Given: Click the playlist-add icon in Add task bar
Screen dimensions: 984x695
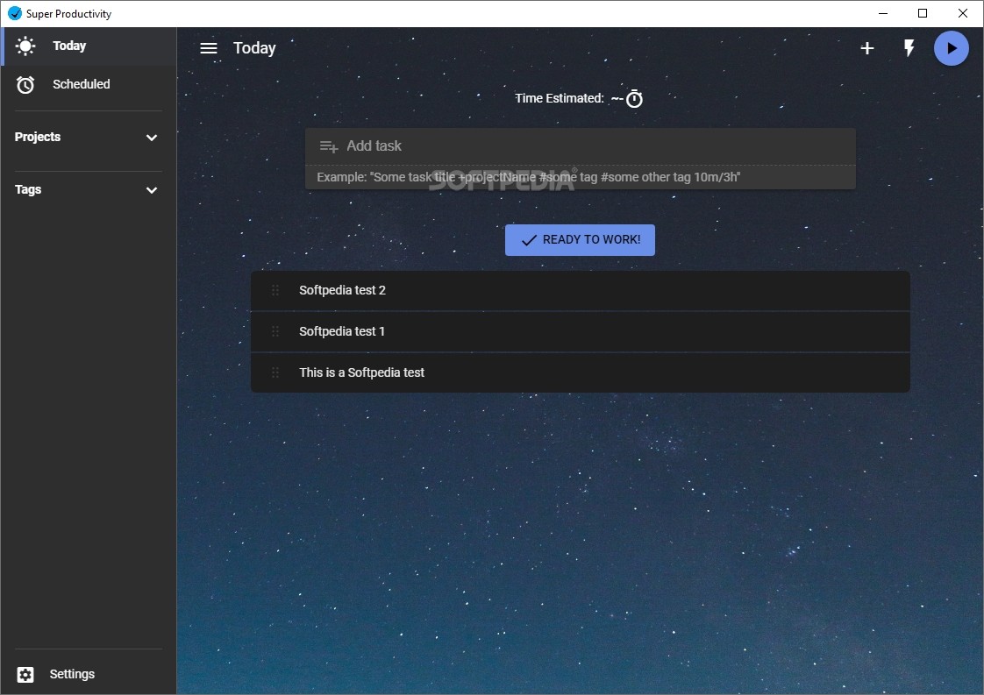Looking at the screenshot, I should point(328,146).
